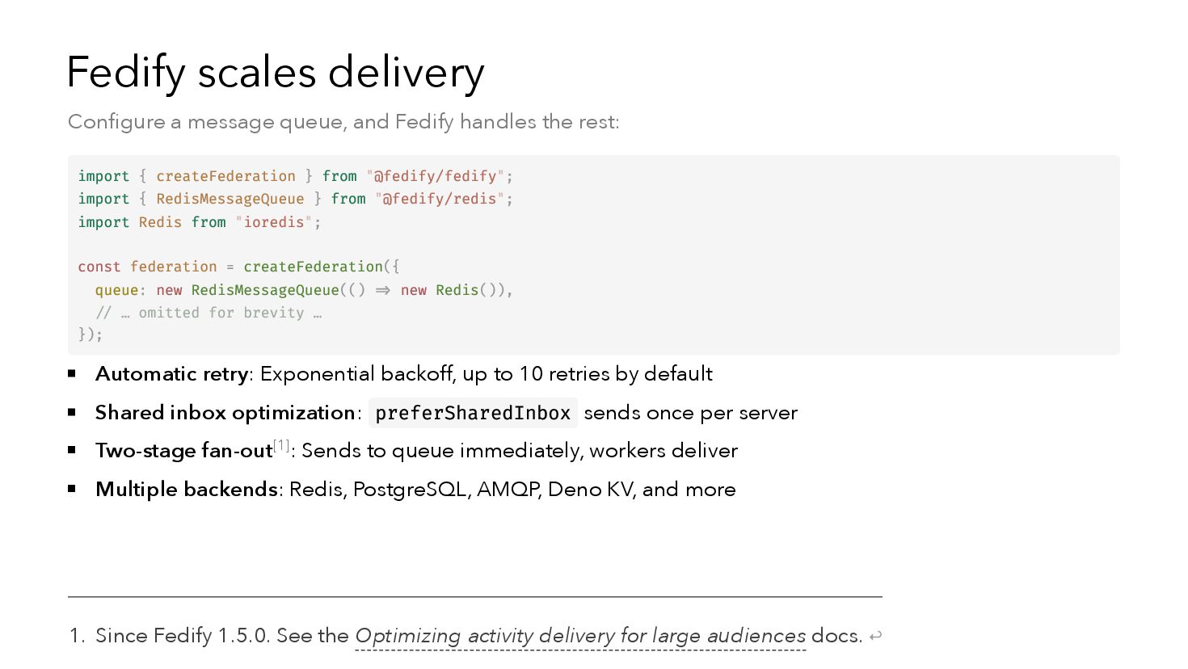
Task: Click the footnote return arrow icon
Action: tap(875, 637)
